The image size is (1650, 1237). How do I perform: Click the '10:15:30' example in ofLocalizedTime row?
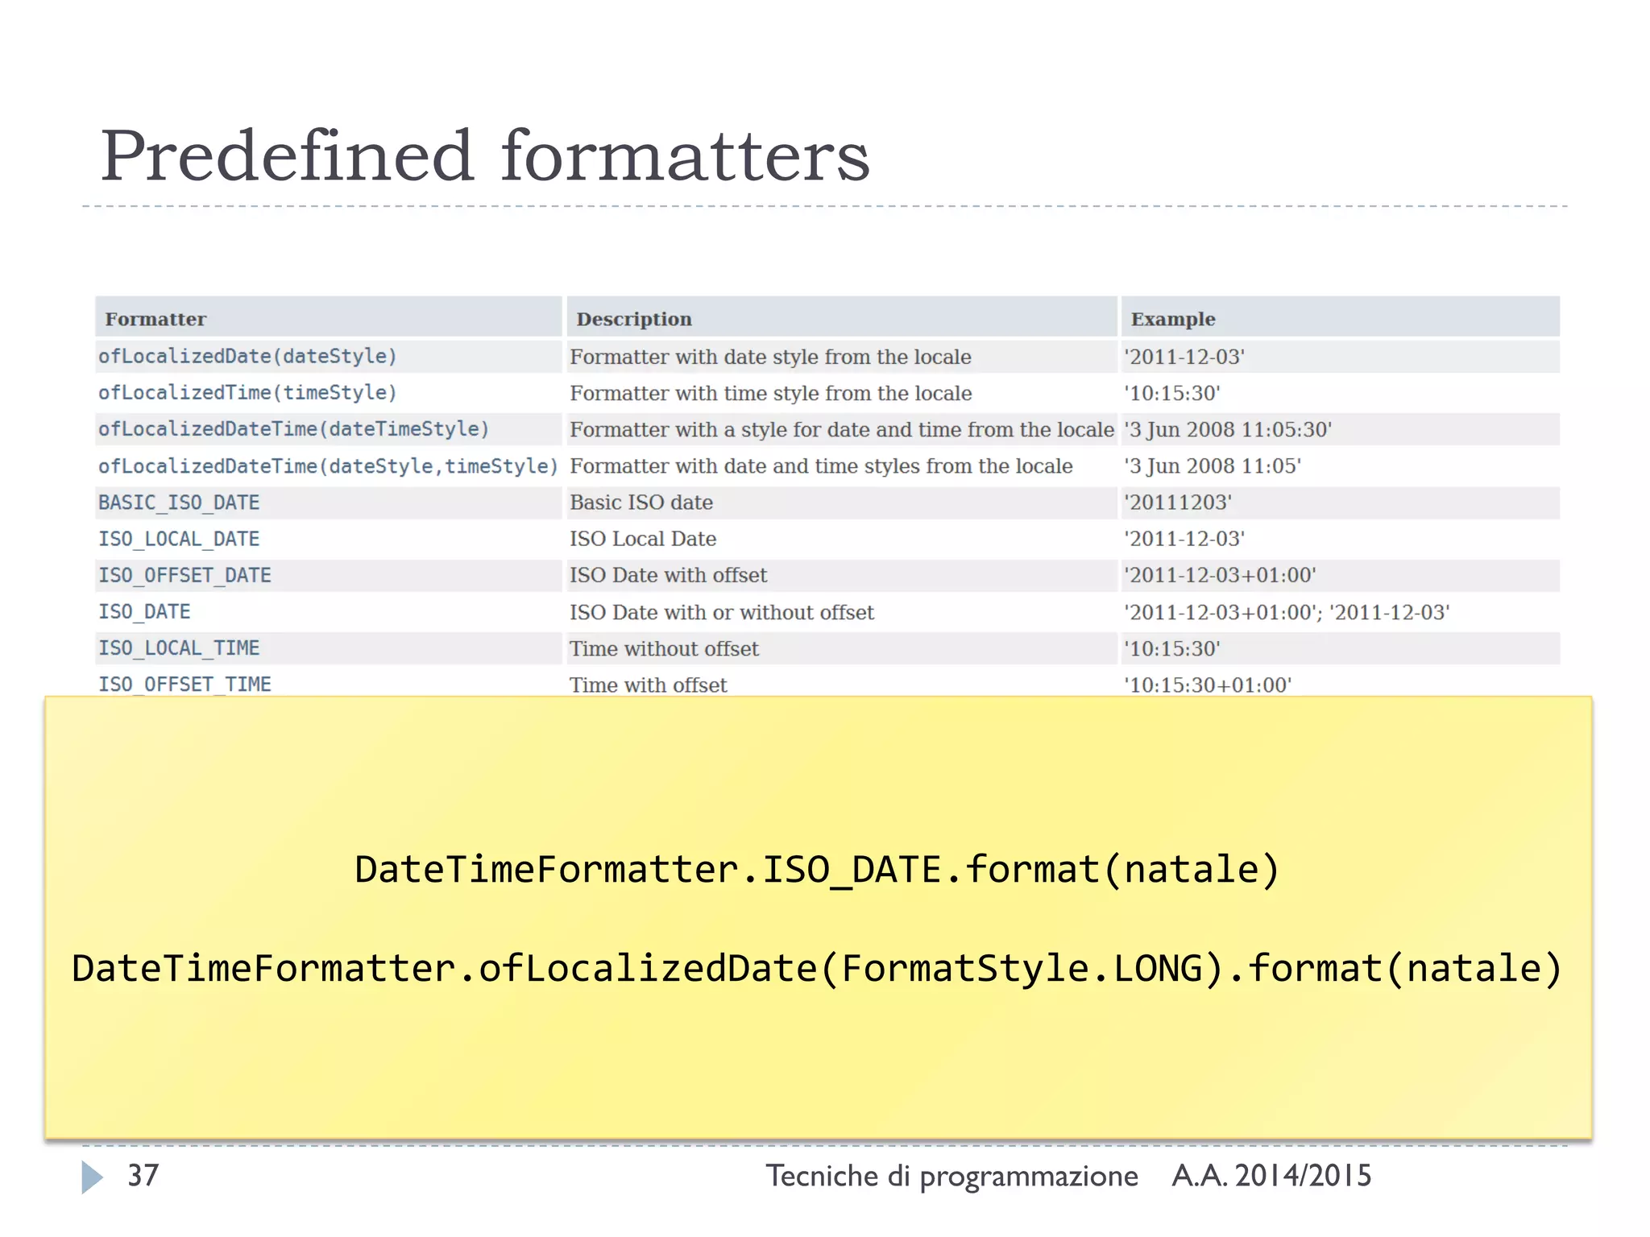(x=1172, y=393)
